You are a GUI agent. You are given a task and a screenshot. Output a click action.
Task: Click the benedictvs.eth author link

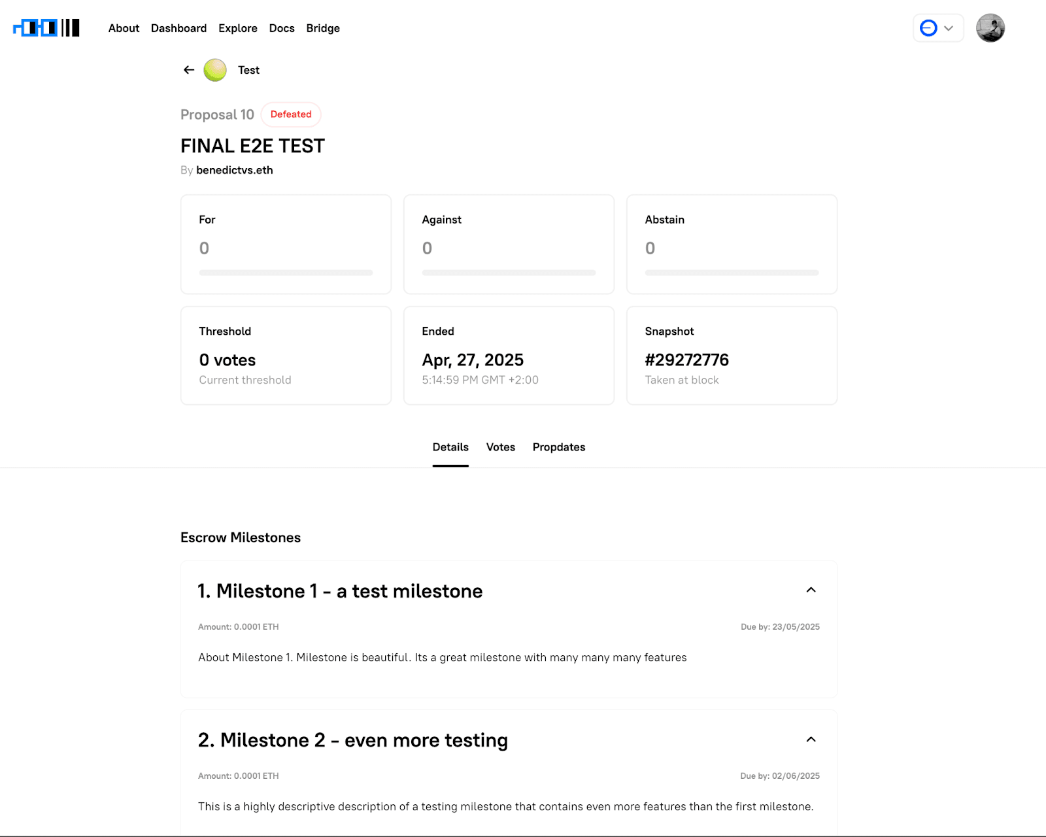[235, 170]
